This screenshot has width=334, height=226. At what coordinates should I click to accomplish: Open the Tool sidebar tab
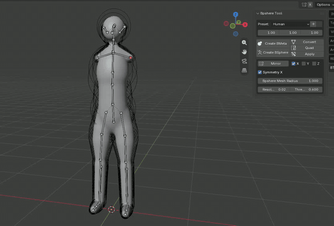coord(332,23)
